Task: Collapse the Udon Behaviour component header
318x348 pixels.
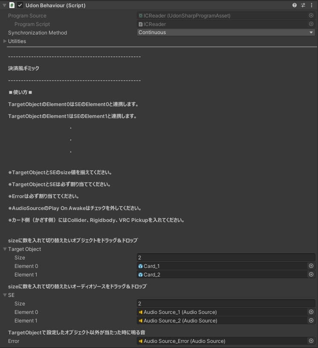Action: tap(4, 5)
